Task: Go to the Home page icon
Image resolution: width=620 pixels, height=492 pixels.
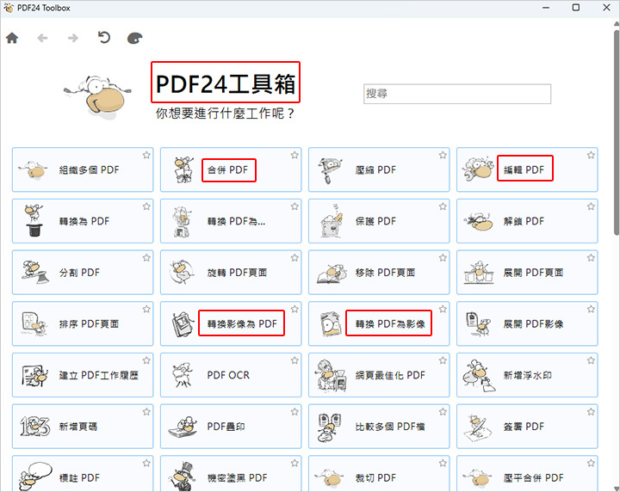Action: pos(12,38)
